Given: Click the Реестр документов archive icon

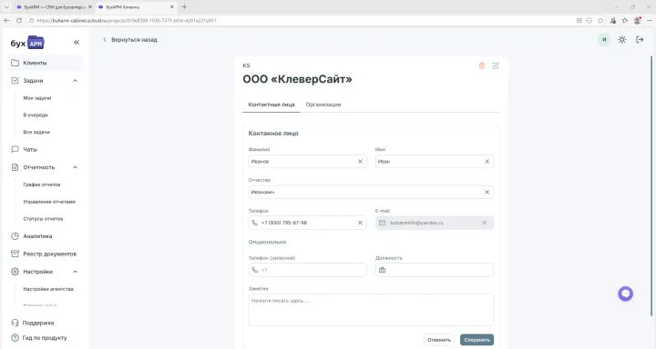Looking at the screenshot, I should [15, 254].
